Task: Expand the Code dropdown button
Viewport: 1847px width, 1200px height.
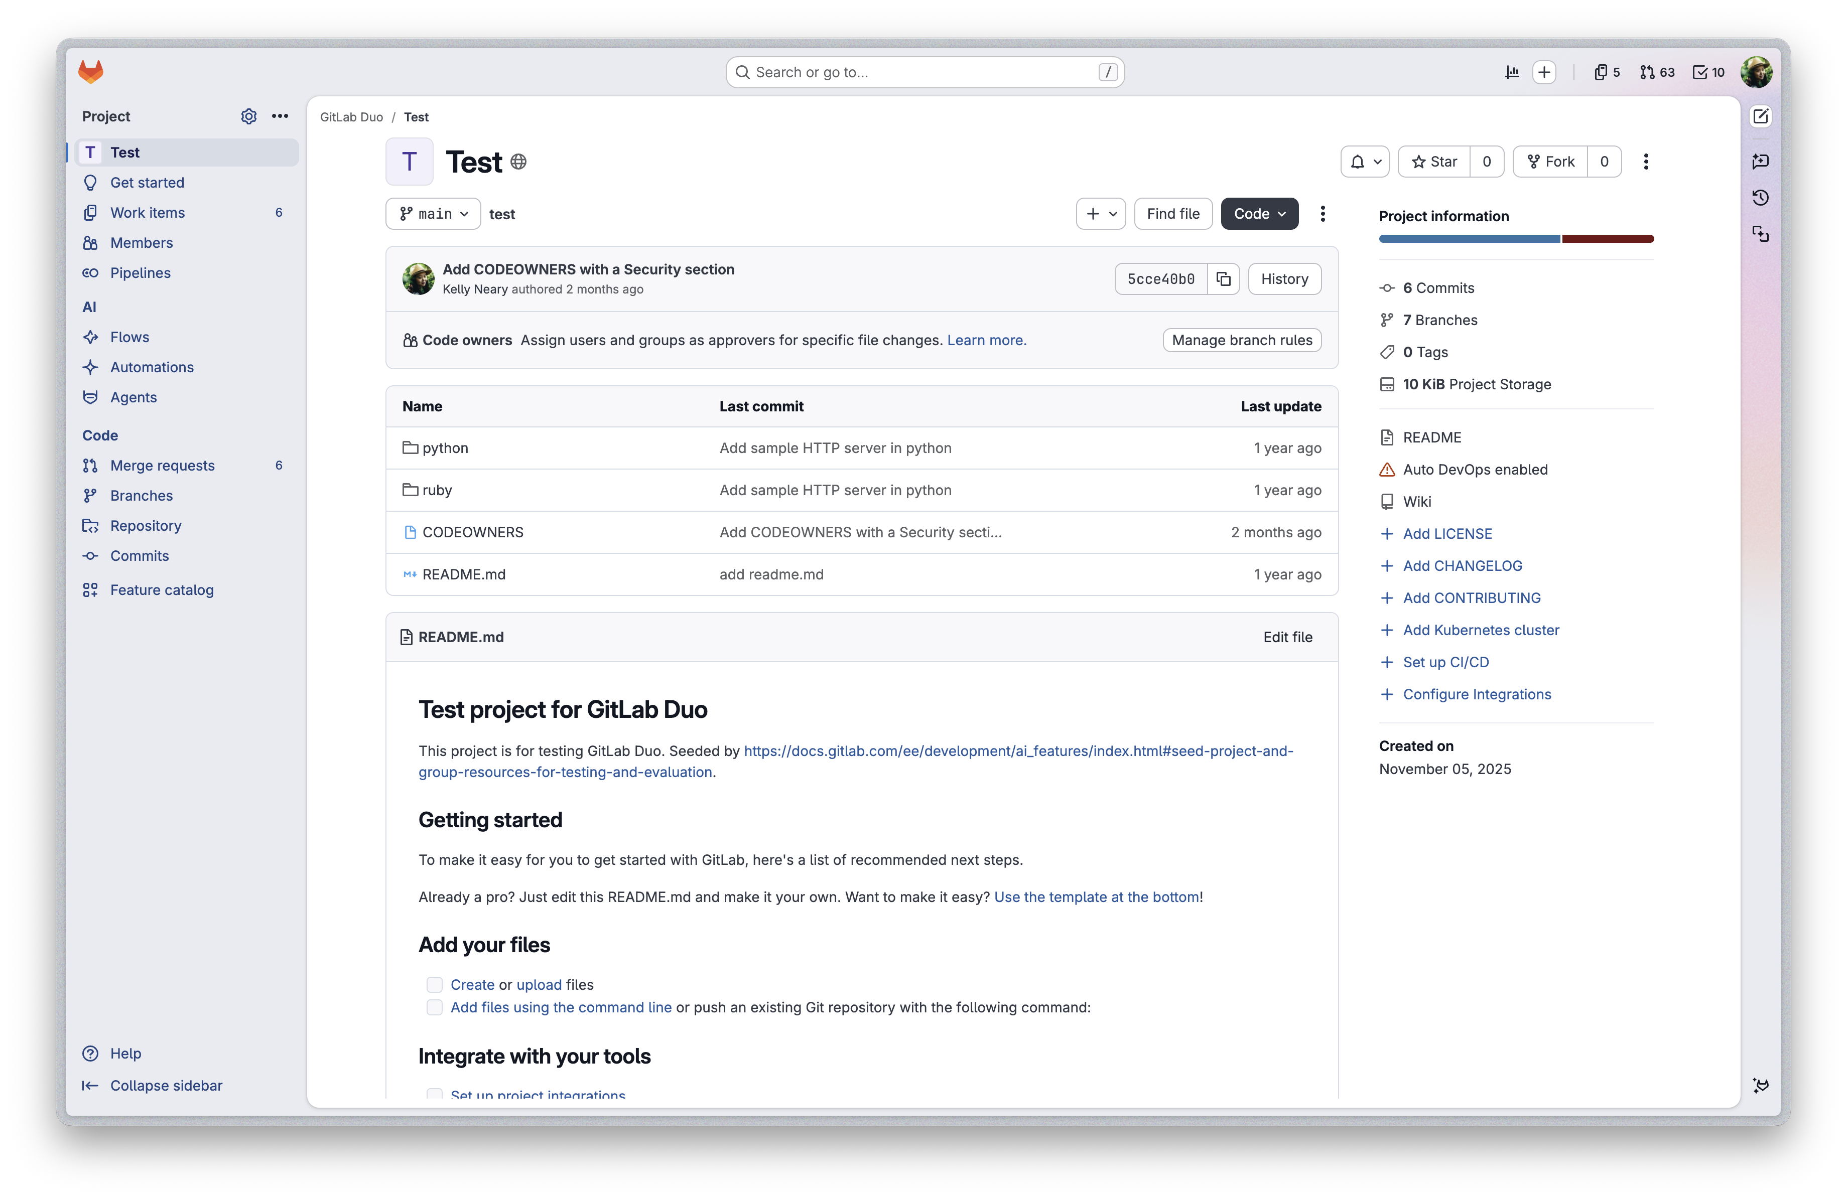Action: point(1259,214)
